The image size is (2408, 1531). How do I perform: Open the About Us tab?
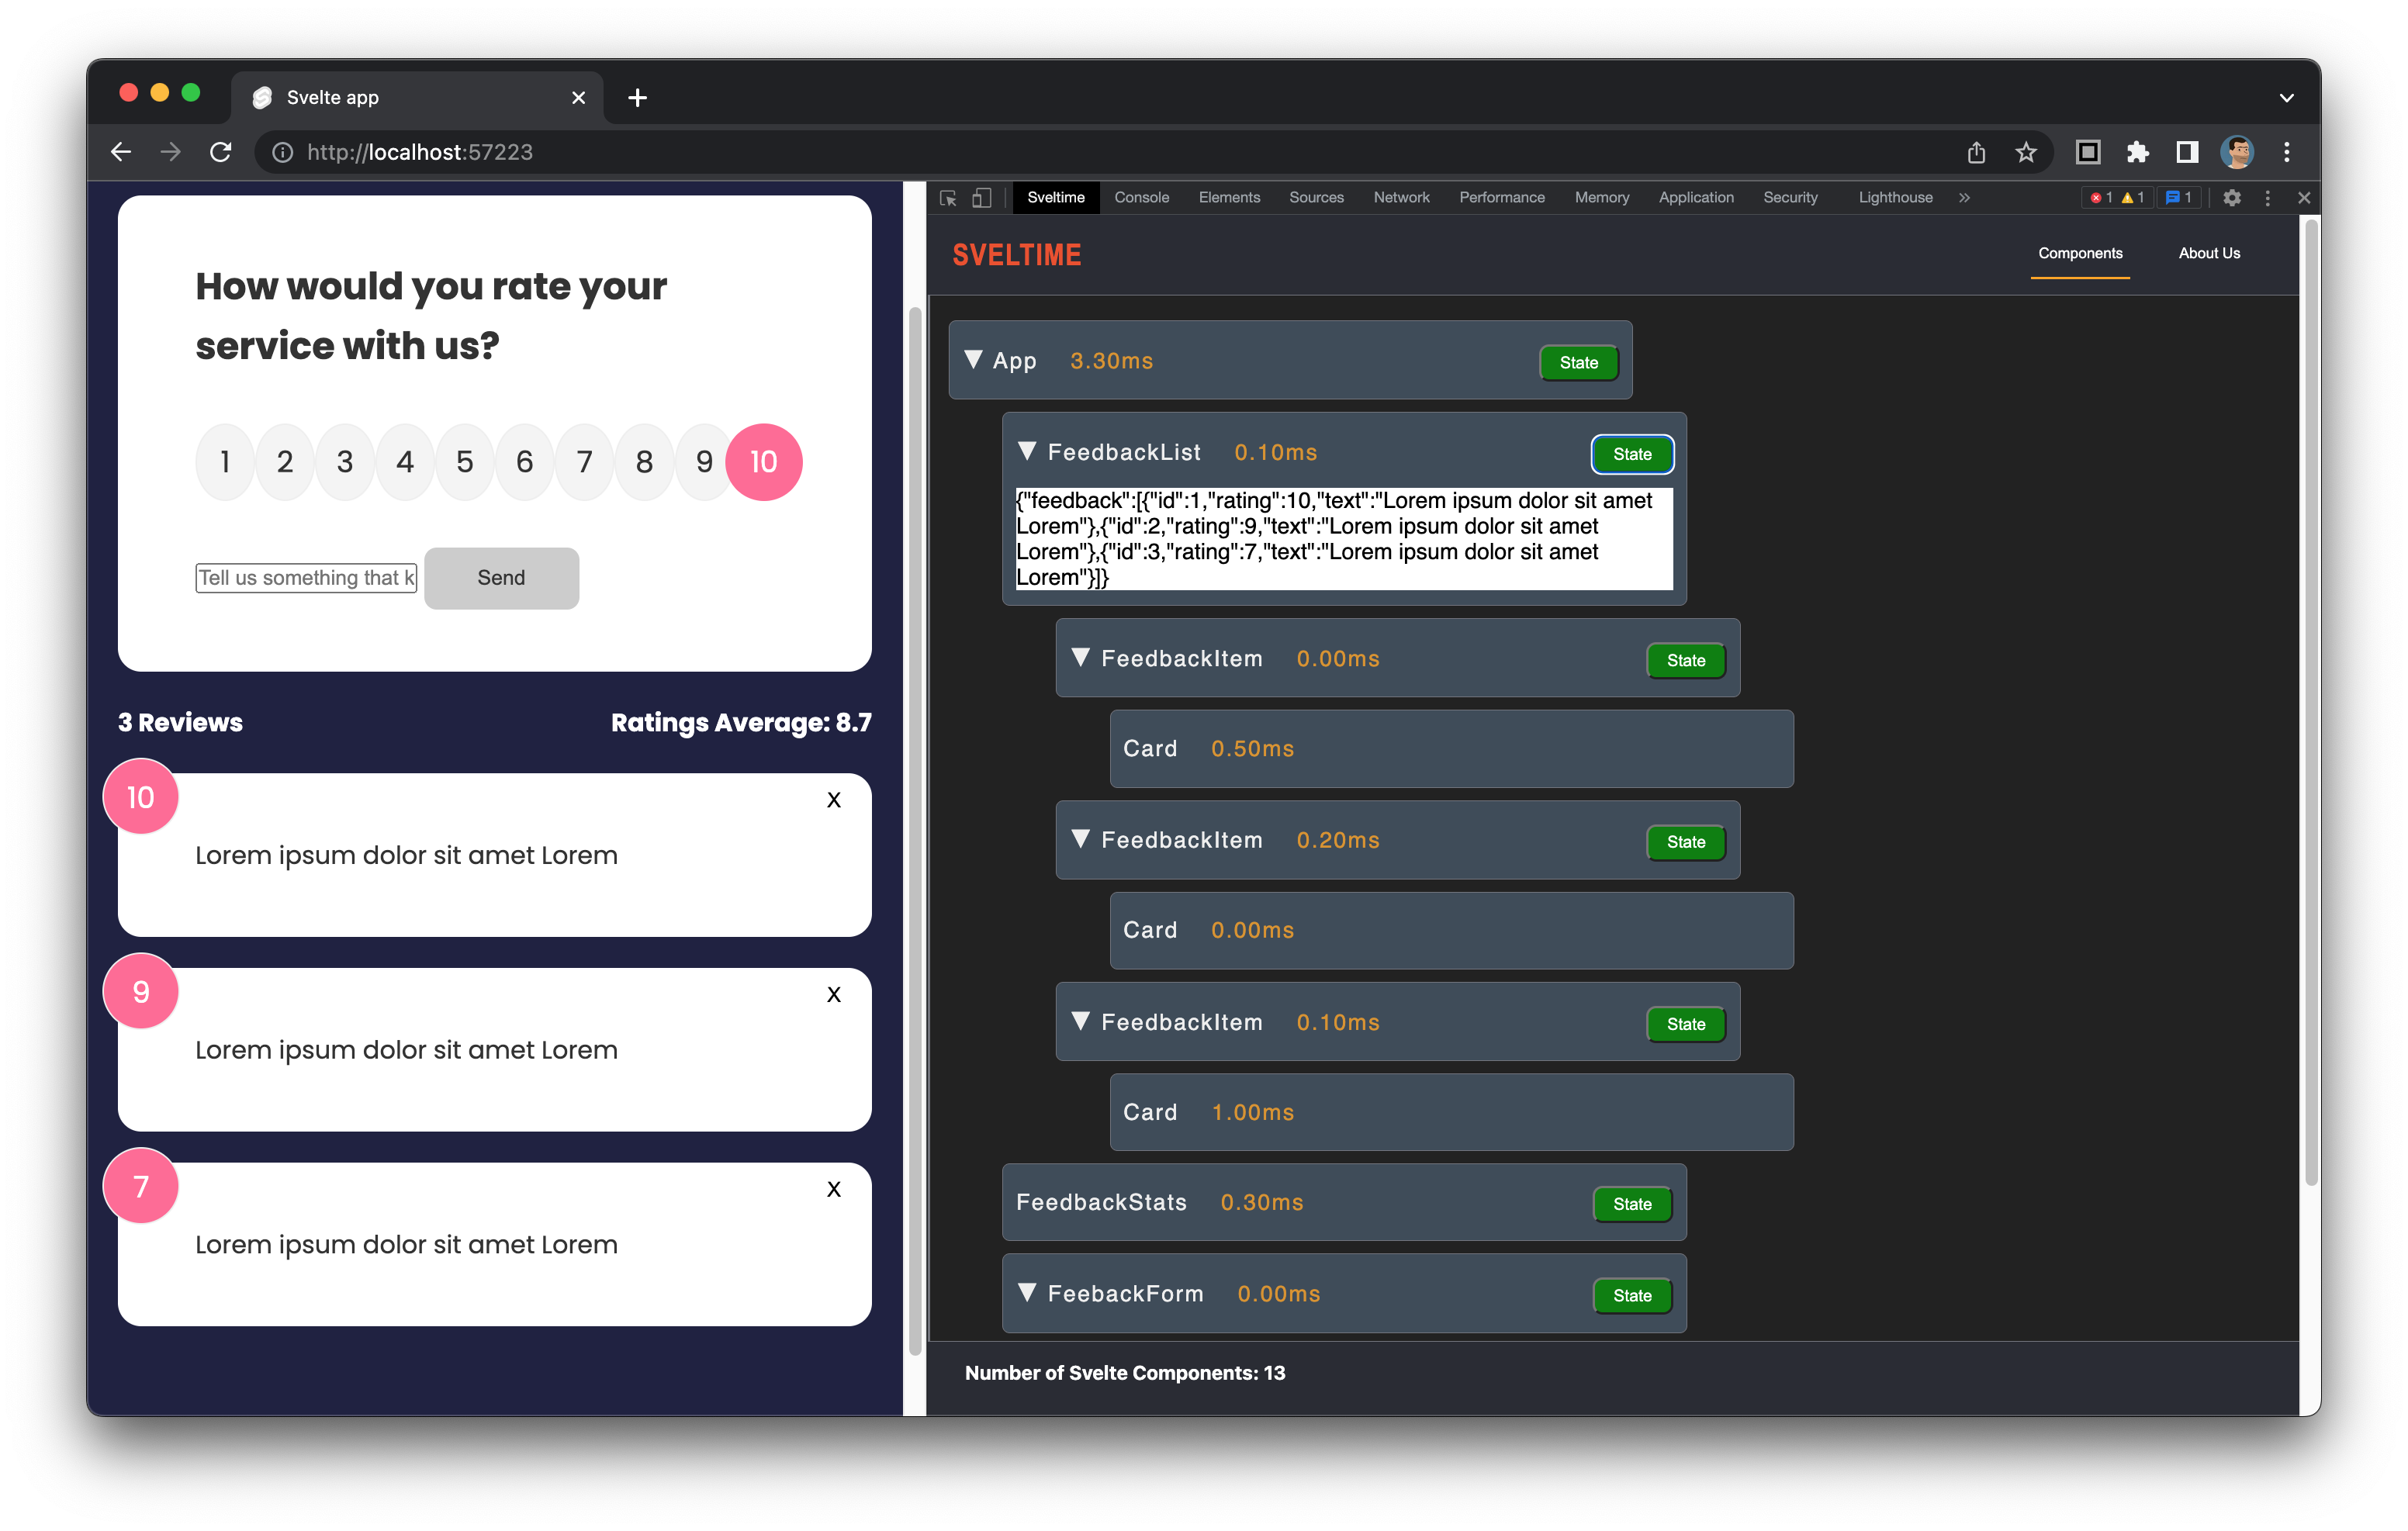(x=2208, y=253)
